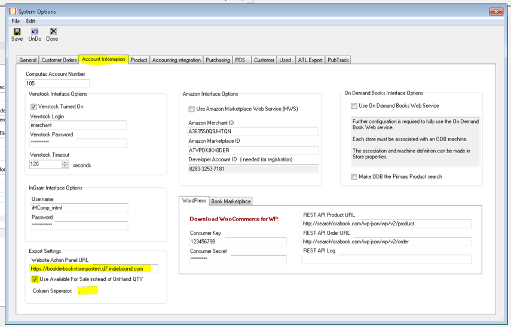Click the Developer Account ID field
Viewport: 511px width, 327px height.
pos(253,169)
